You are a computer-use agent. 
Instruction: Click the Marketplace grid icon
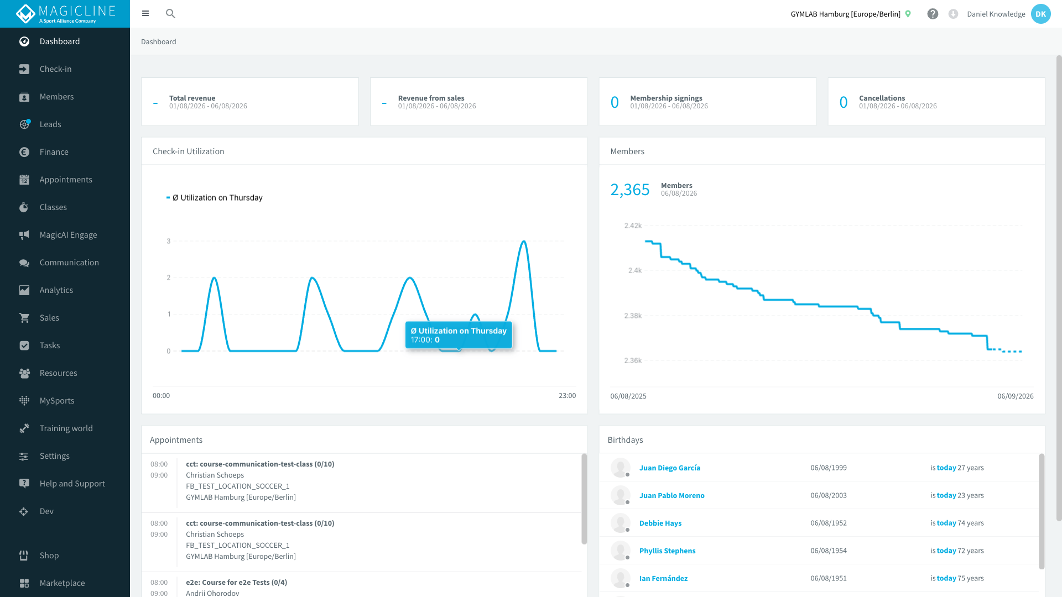click(24, 583)
